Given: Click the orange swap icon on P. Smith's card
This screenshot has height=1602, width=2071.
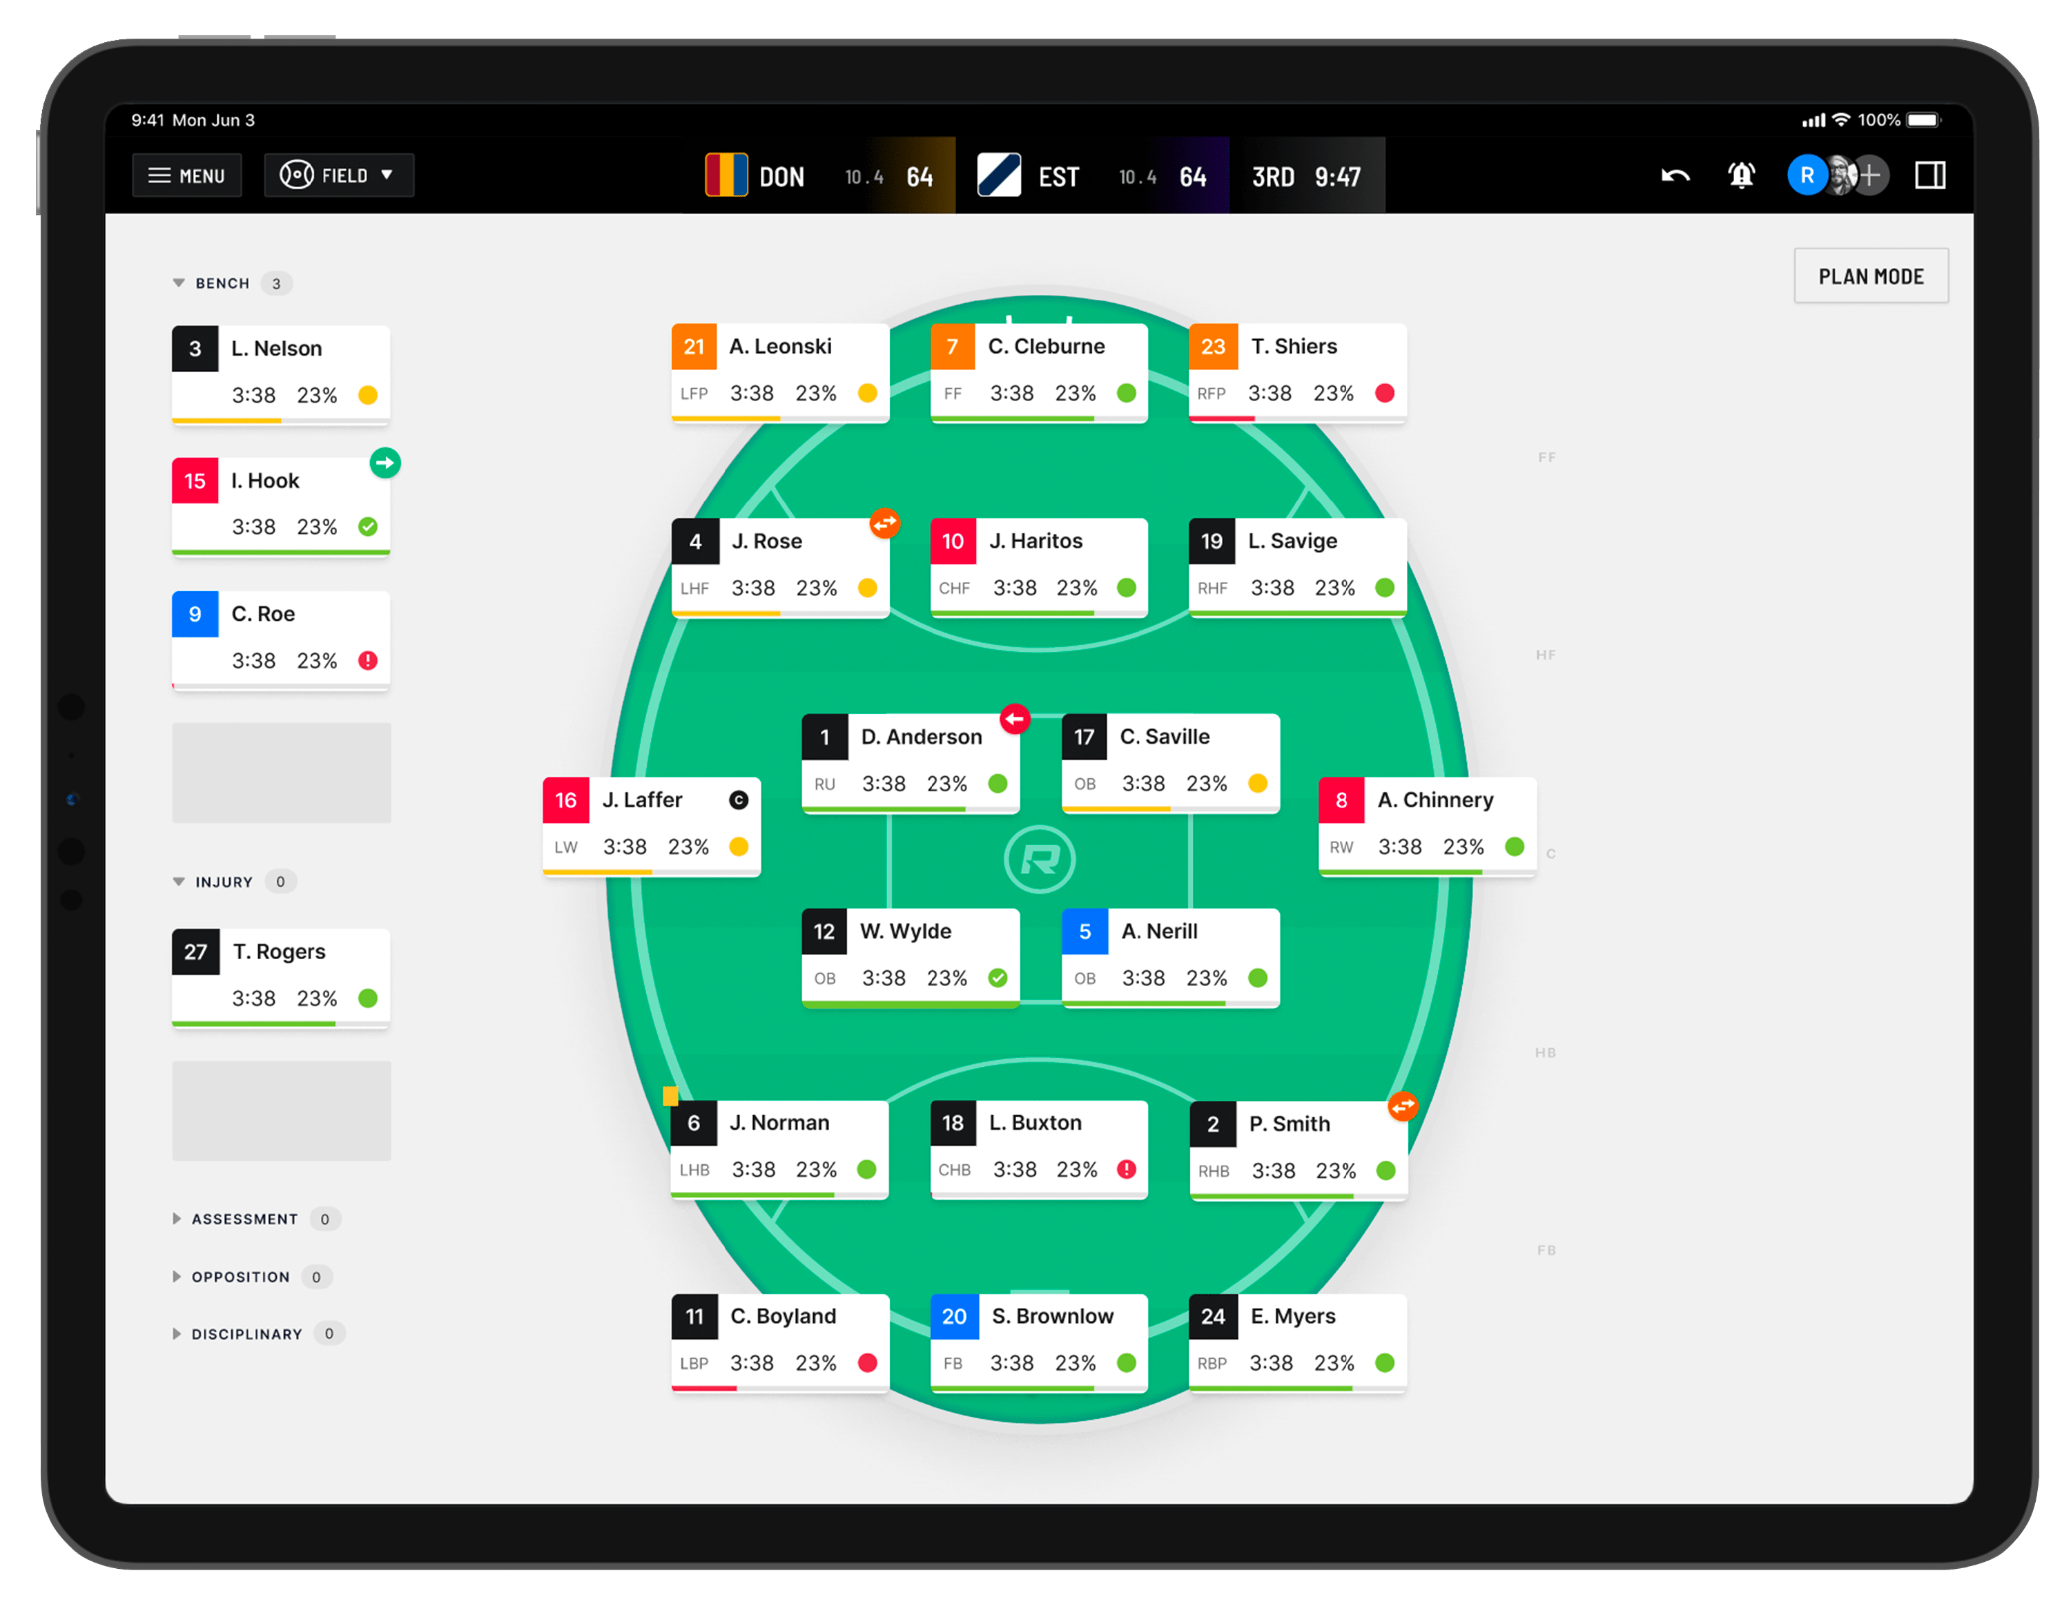Looking at the screenshot, I should click(x=1403, y=1105).
